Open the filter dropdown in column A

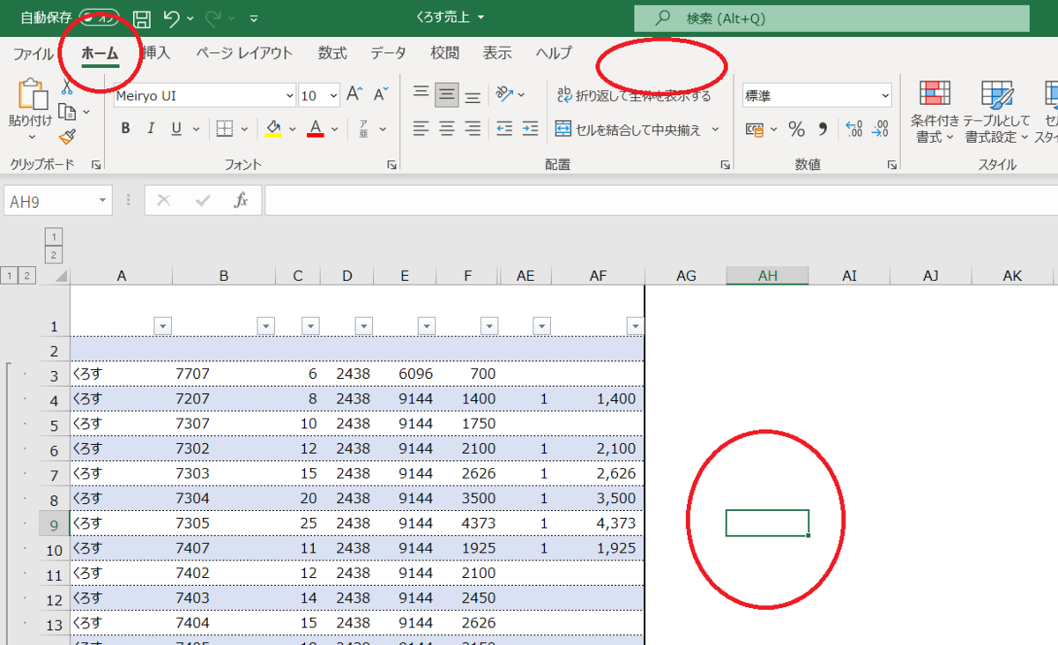pos(162,326)
